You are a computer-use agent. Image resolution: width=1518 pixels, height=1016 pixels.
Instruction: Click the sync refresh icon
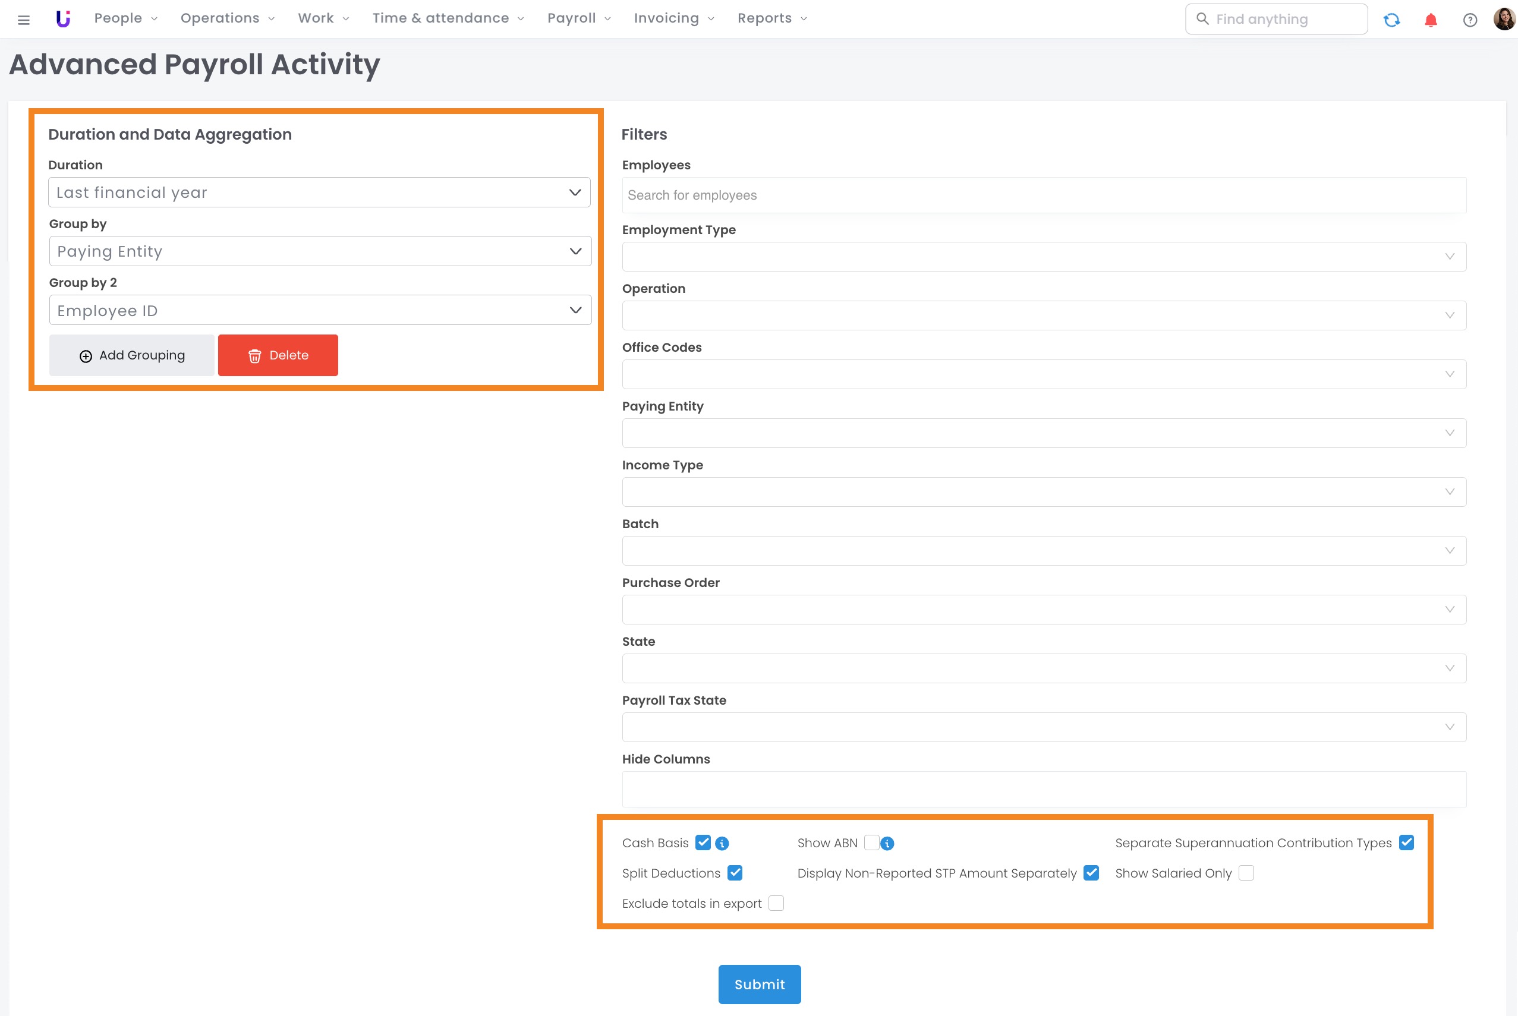coord(1391,20)
